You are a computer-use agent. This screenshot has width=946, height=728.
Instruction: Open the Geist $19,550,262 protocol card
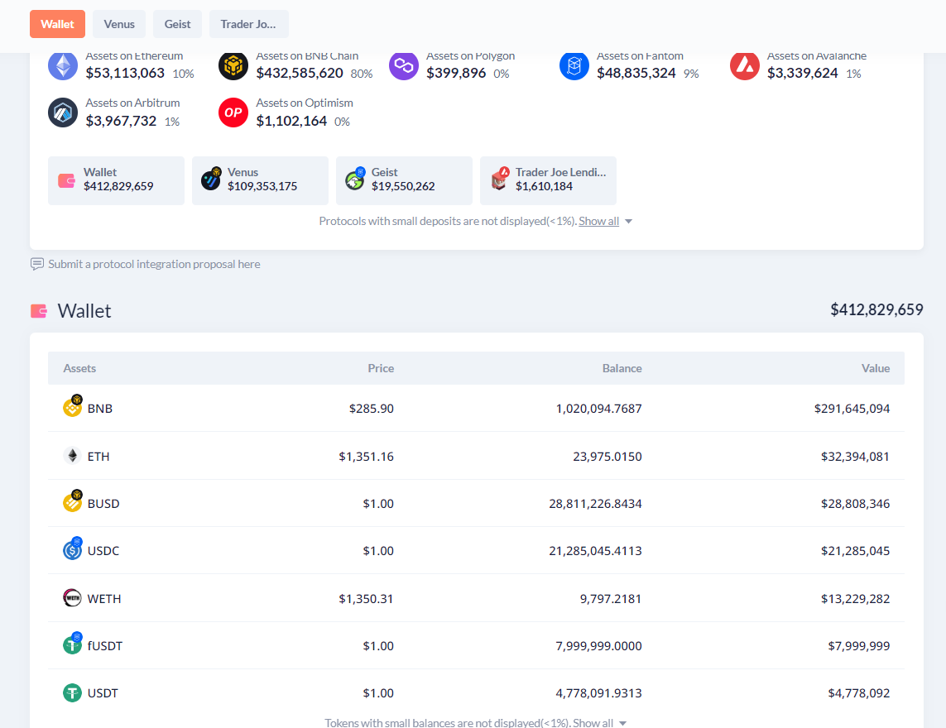[x=404, y=181]
